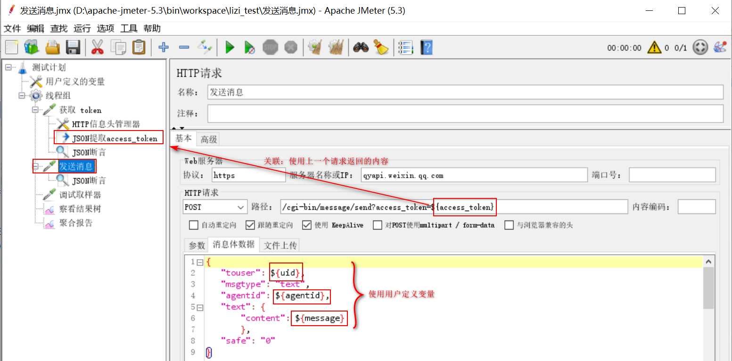Uncheck the 跟随重定向 checkbox
Image resolution: width=732 pixels, height=361 pixels.
(x=250, y=225)
